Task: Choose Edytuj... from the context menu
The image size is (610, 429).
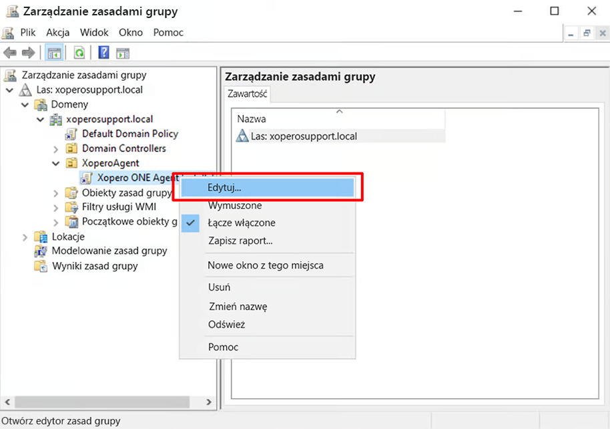Action: (224, 188)
